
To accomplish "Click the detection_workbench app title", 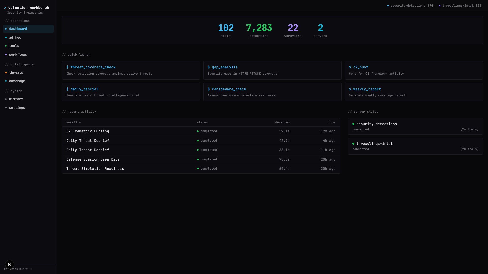I will [x=28, y=8].
